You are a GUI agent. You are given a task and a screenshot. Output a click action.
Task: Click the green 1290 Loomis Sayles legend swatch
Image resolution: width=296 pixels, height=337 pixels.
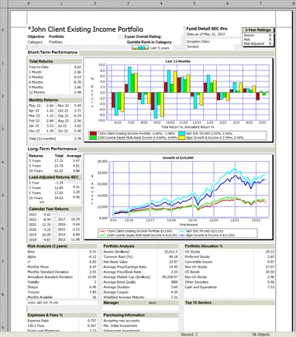coord(93,138)
